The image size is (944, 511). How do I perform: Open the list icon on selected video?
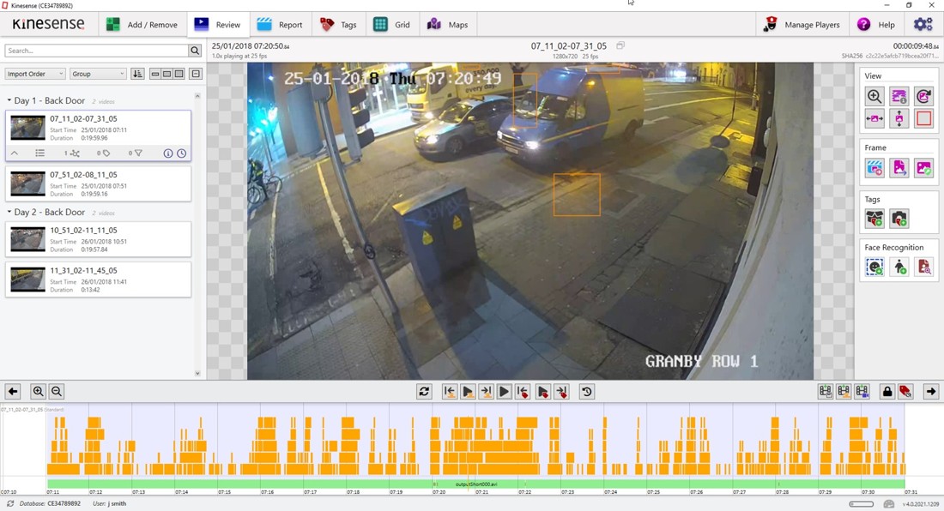pos(39,153)
